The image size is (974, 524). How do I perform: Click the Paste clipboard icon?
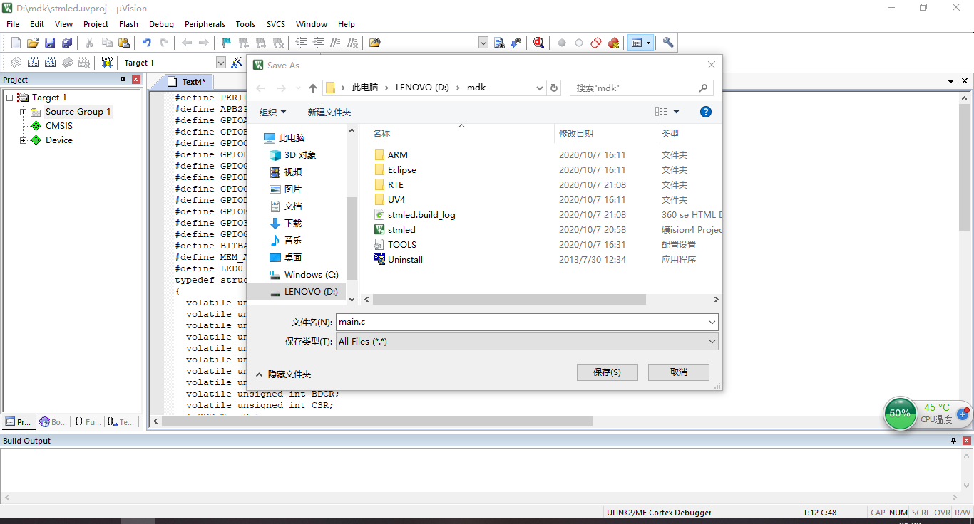pos(124,43)
